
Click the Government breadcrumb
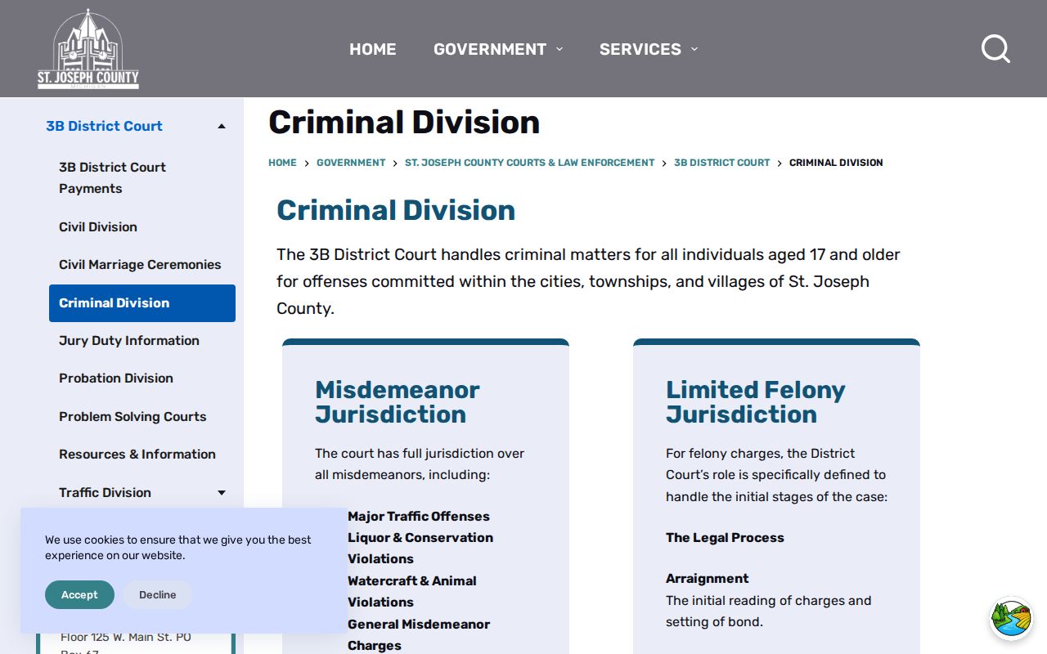coord(351,163)
